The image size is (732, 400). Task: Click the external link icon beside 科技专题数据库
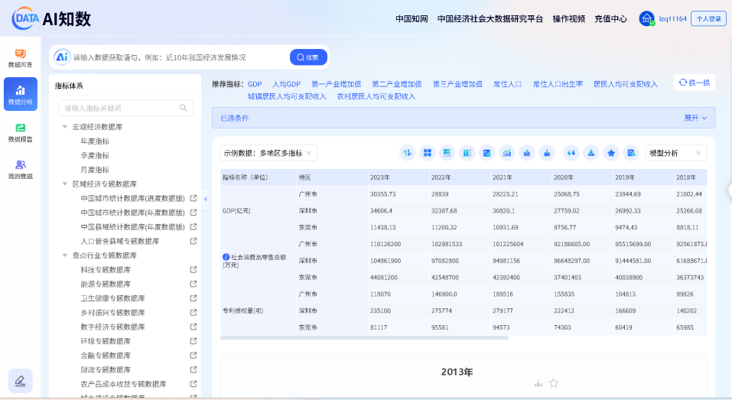pyautogui.click(x=194, y=269)
